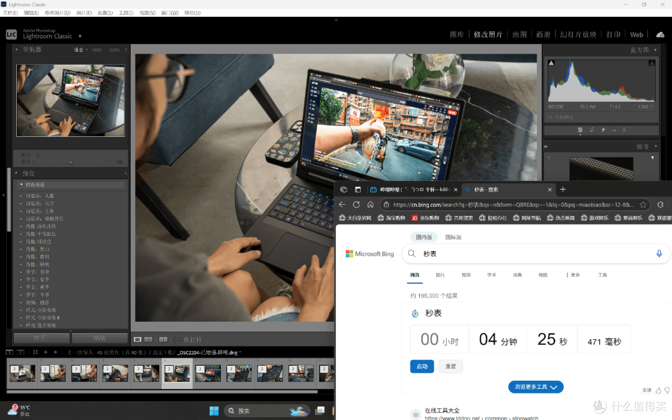Toggle visibility eye of 细节 panel
This screenshot has width=672, height=420.
coord(546,147)
